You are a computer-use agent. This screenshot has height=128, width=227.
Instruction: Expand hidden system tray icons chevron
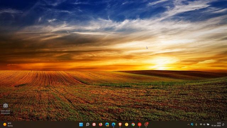tap(188, 124)
